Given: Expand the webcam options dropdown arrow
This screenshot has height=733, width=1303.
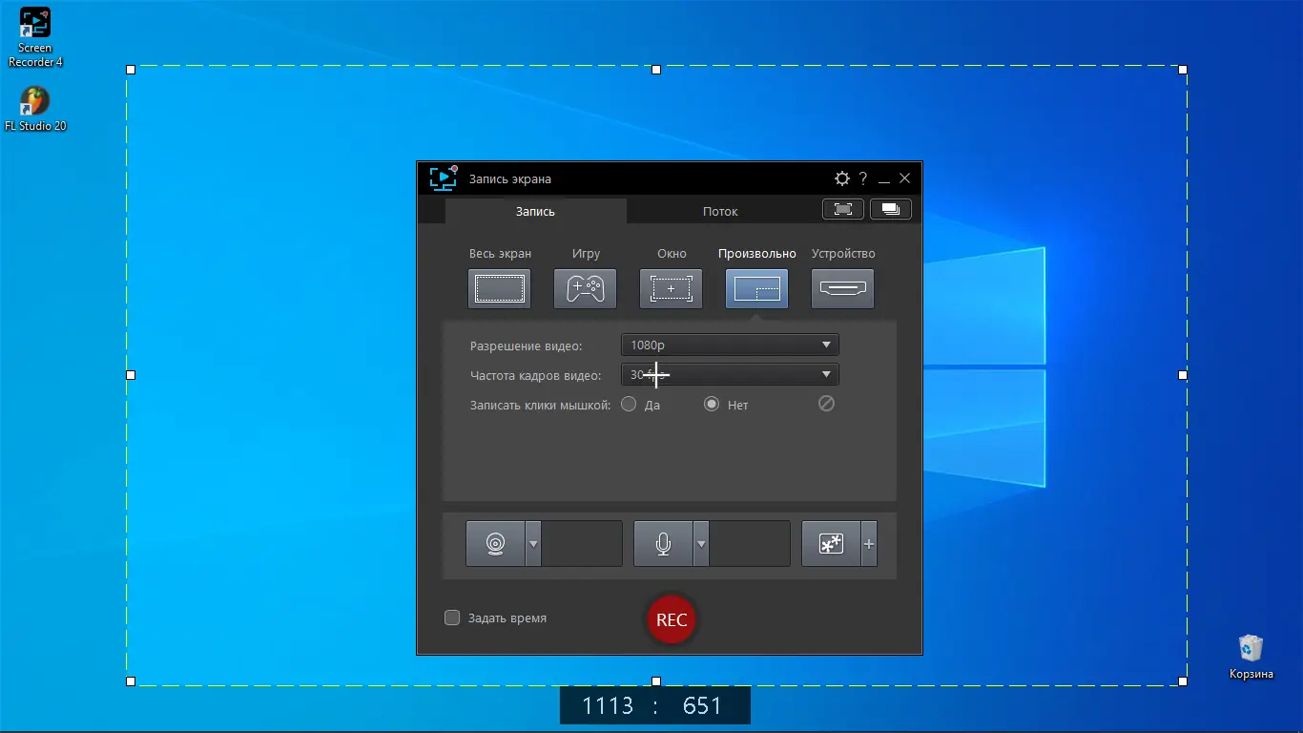Looking at the screenshot, I should pos(534,544).
